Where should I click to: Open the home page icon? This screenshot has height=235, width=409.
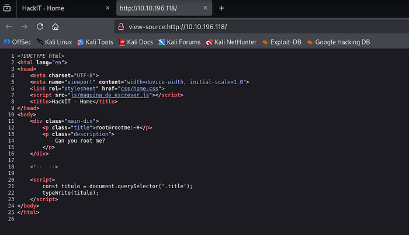tap(56, 27)
